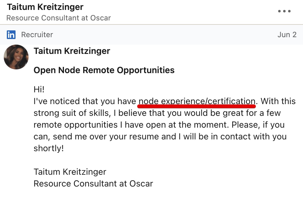This screenshot has width=303, height=202.
Task: Click the signature name at message bottom
Action: click(x=70, y=172)
